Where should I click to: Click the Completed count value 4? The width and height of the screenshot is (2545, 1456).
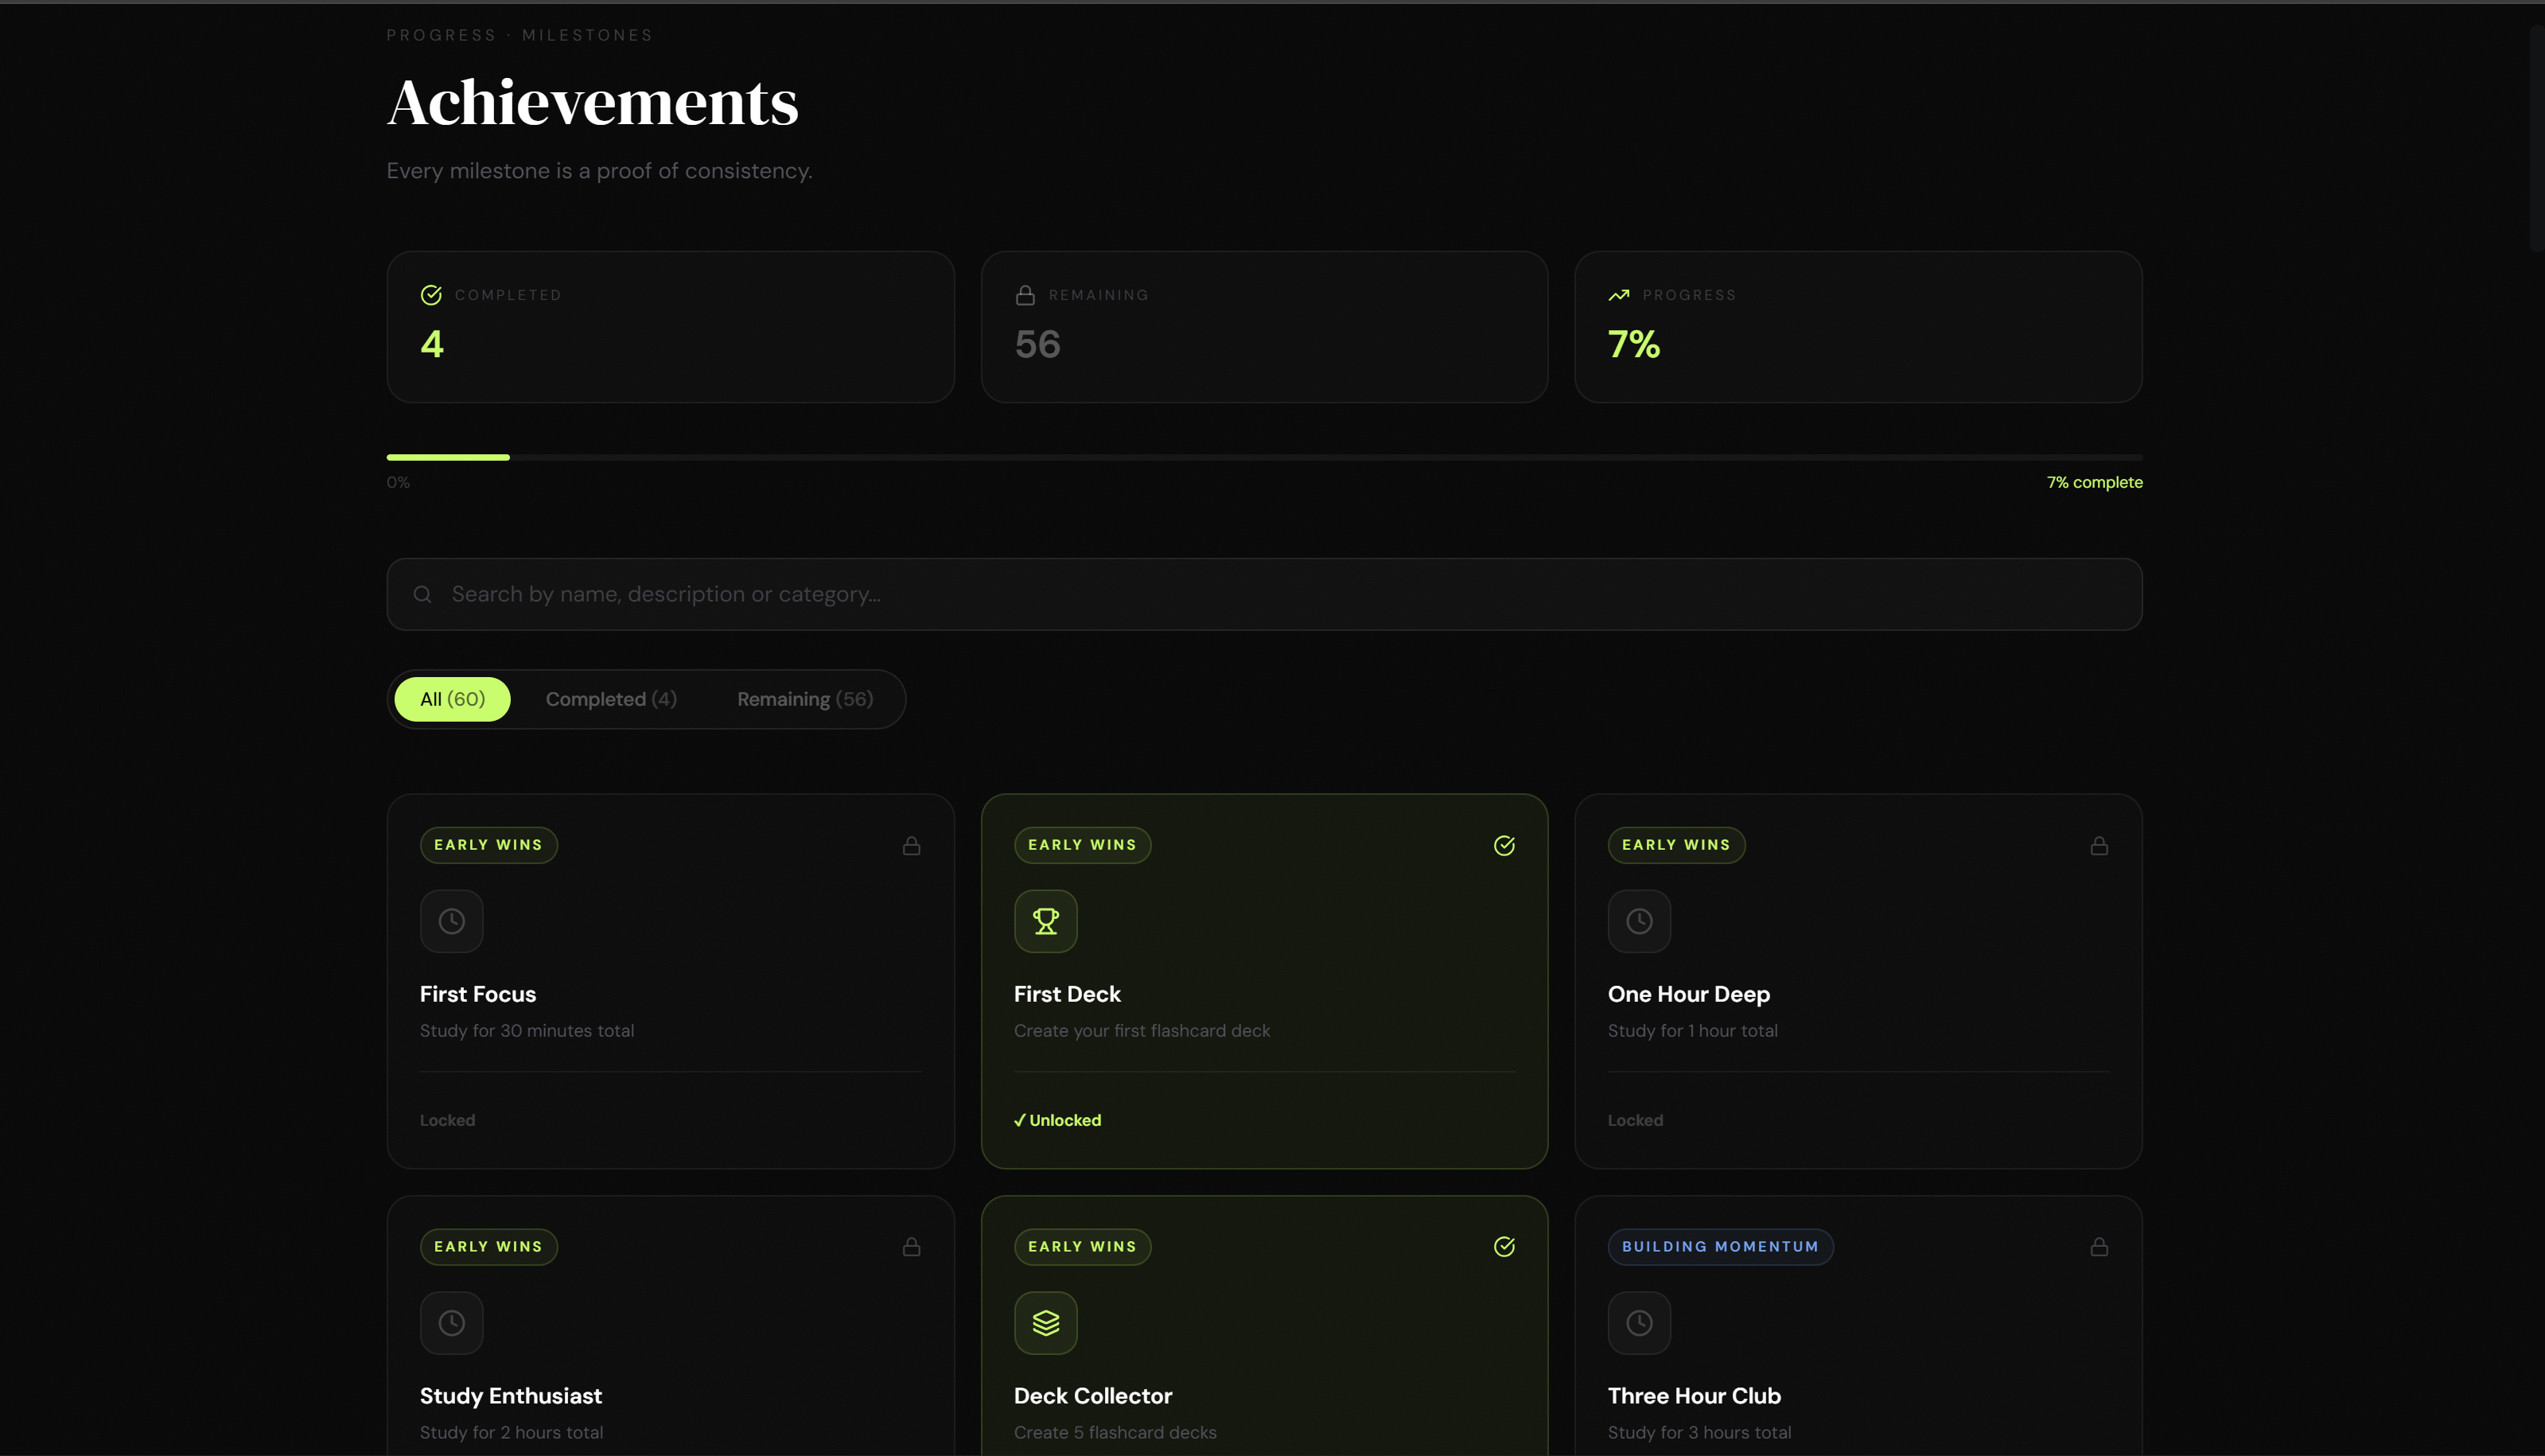pyautogui.click(x=432, y=344)
